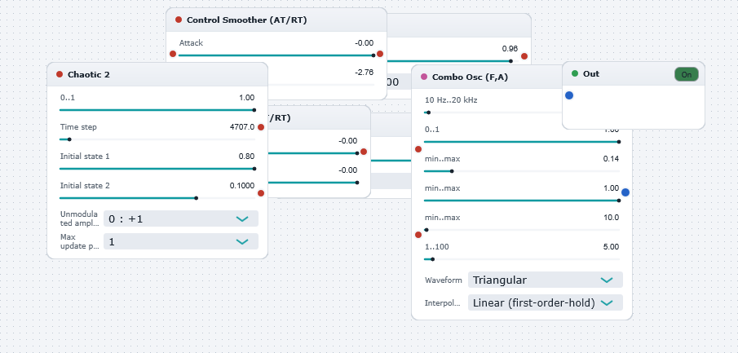The width and height of the screenshot is (738, 353).
Task: Click the Control Smoother value -2.76
Action: point(365,72)
